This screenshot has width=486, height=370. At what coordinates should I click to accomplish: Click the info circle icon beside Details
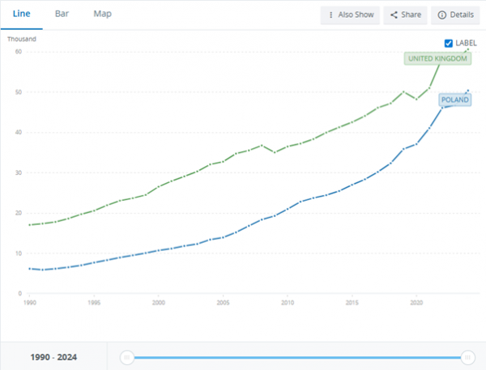[x=441, y=15]
